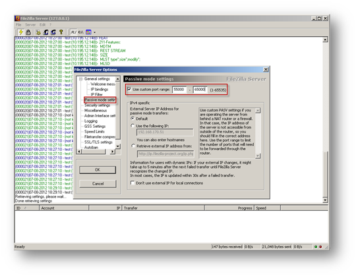The image size is (358, 278).
Task: Enable Don't use external IP for local connections
Action: coord(133,182)
